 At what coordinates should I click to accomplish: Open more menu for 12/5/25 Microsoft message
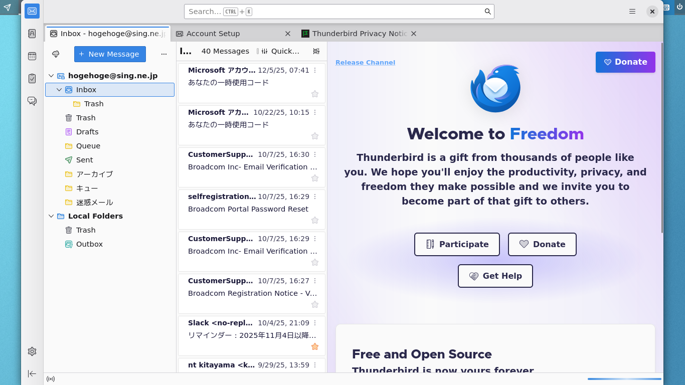pos(315,70)
